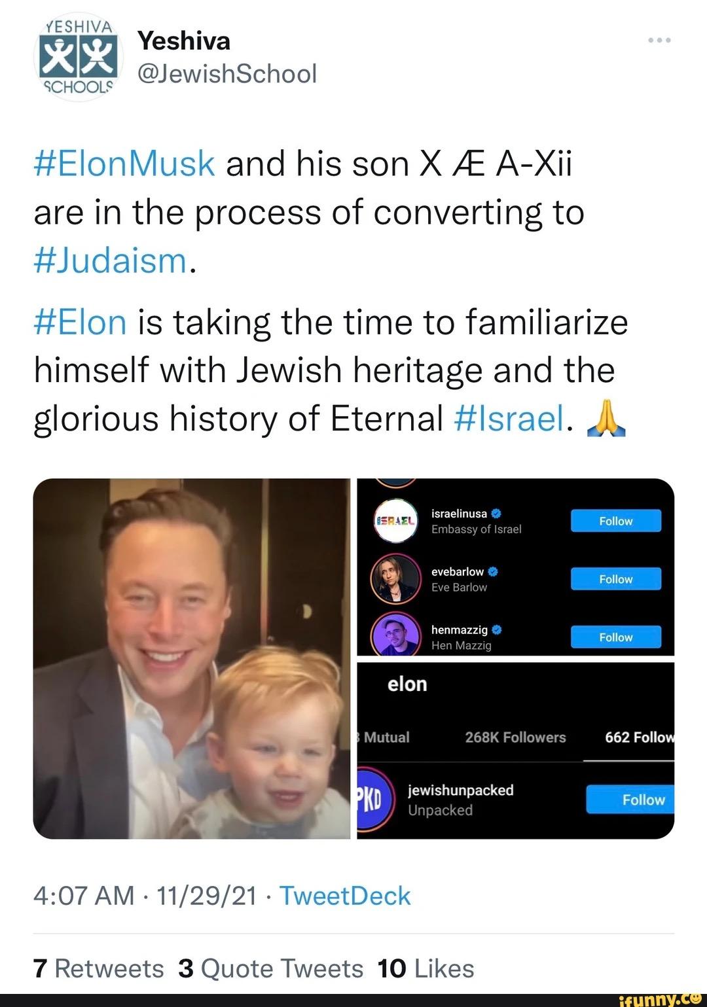Follow the evebarlow account

(615, 579)
